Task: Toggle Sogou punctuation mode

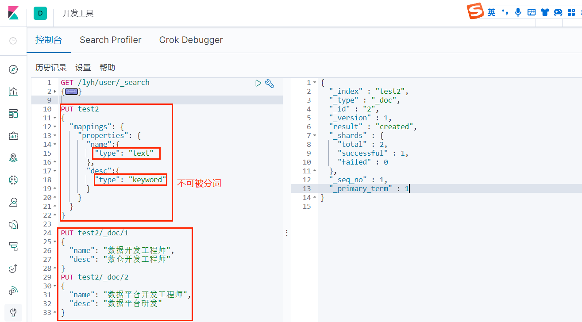Action: (x=505, y=12)
